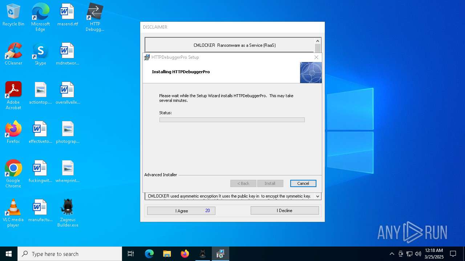Image resolution: width=465 pixels, height=261 pixels.
Task: Open the clock showing 12:18 AM
Action: coord(434,254)
